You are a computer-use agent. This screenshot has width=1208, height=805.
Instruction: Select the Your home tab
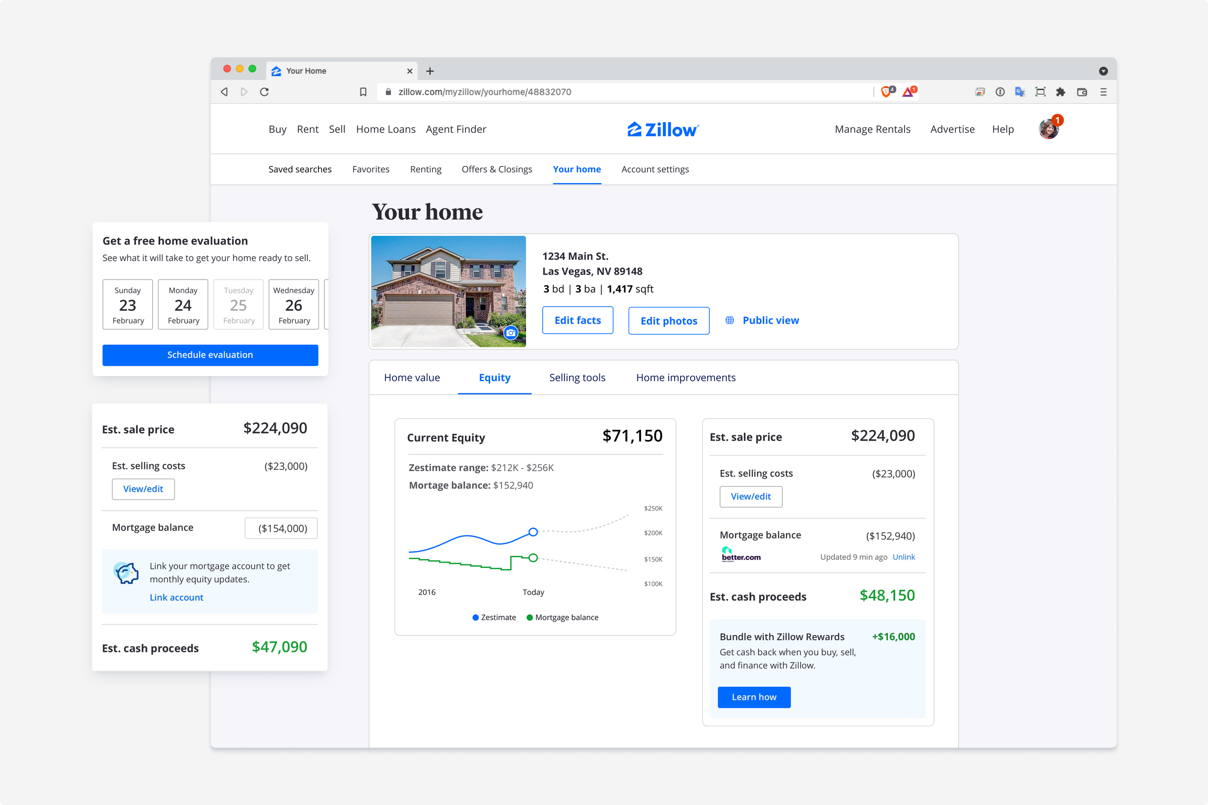tap(577, 169)
